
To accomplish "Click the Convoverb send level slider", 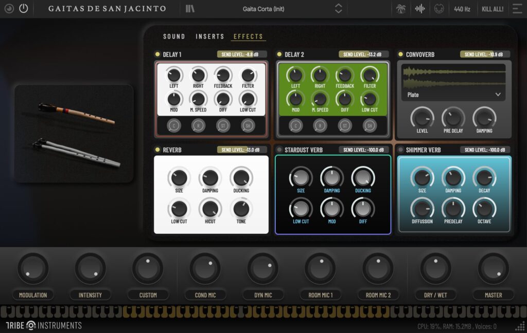I will (485, 54).
